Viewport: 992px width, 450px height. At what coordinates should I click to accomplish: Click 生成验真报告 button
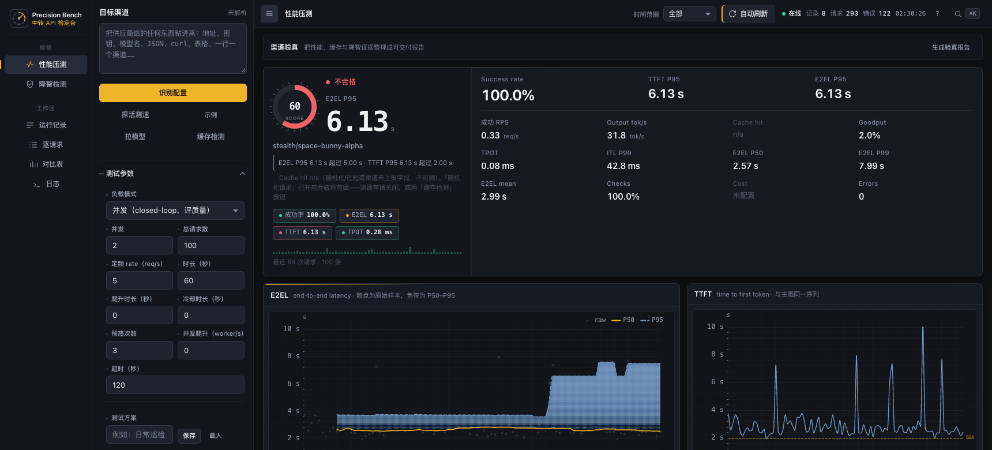[x=951, y=47]
